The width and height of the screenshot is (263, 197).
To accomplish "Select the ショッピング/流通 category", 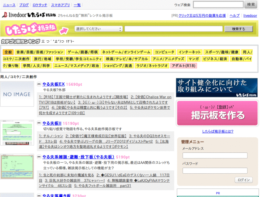I will pos(118,66).
